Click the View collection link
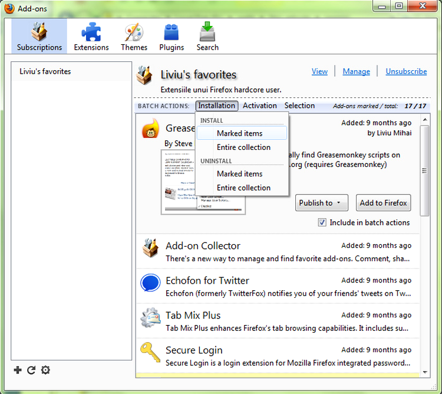The image size is (442, 394). [x=319, y=71]
